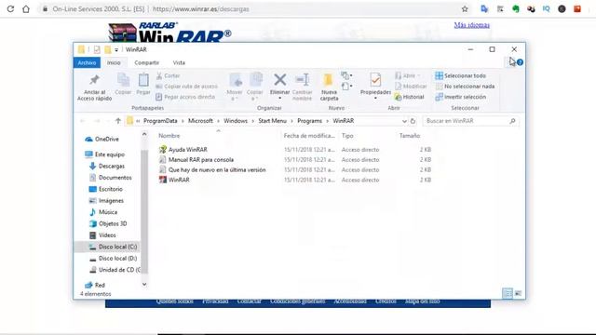Viewport: 596px width, 335px height.
Task: Switch to large icons view
Action: [x=518, y=293]
